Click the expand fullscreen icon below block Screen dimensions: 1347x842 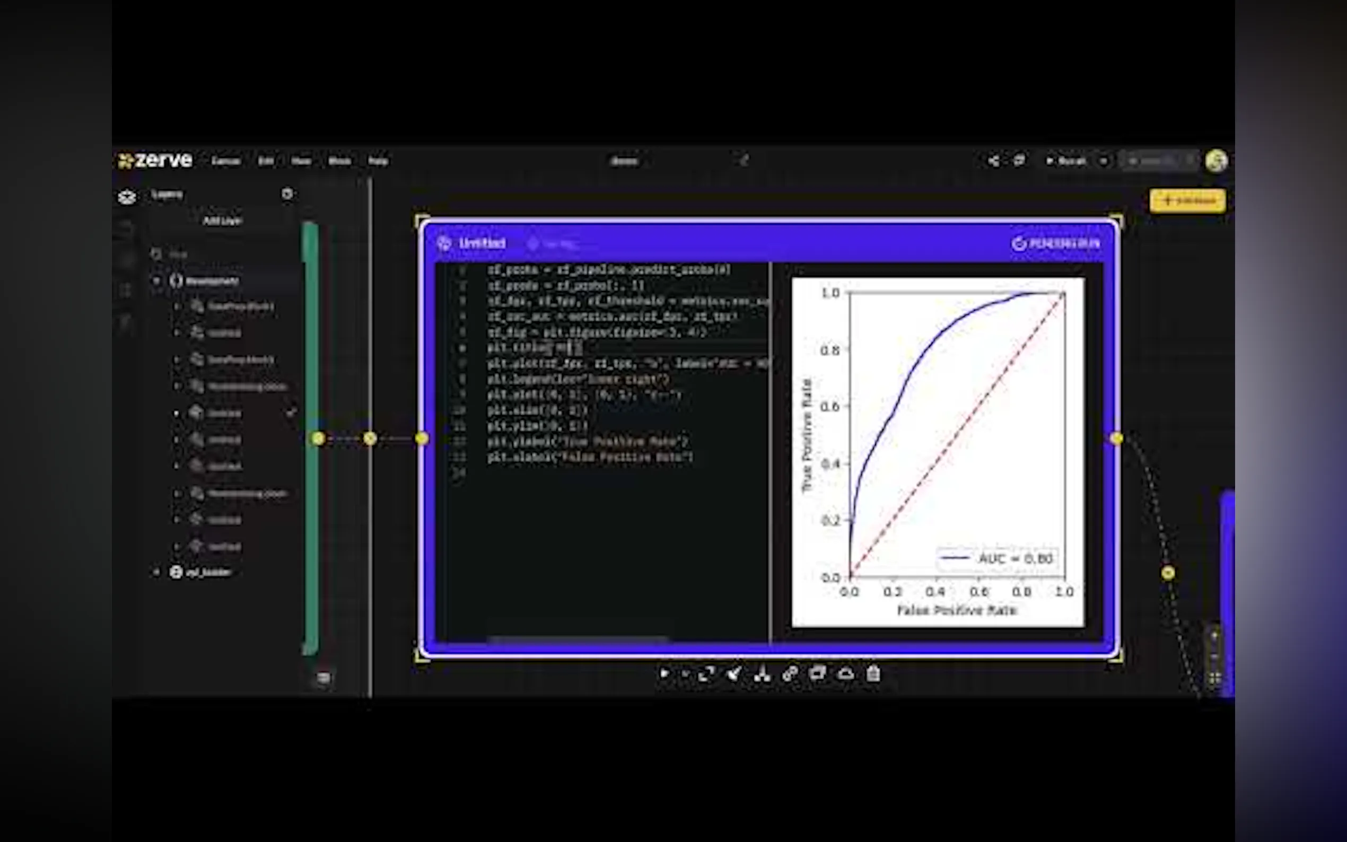coord(706,674)
